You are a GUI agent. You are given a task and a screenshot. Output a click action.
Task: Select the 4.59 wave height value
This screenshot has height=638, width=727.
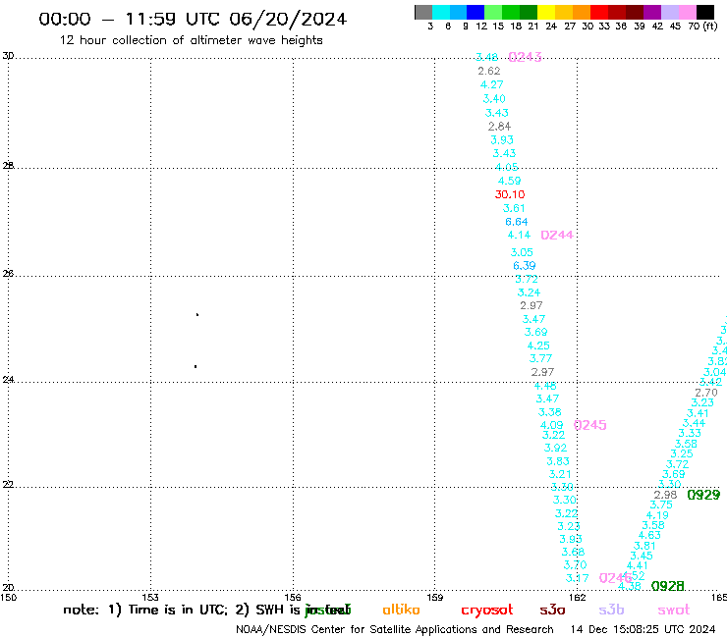pos(510,181)
